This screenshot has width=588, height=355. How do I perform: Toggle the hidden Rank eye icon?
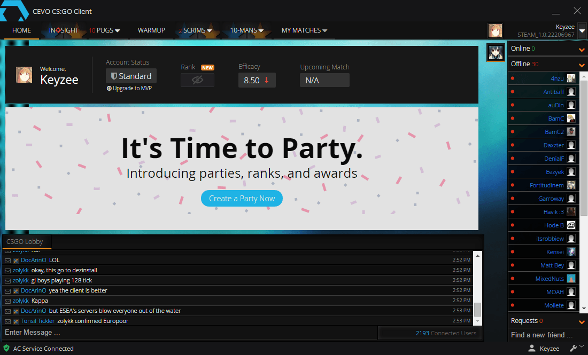click(x=198, y=80)
